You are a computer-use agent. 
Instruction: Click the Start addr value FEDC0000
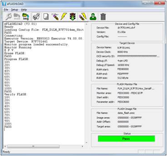(123, 97)
